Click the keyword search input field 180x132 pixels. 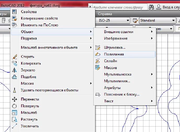tap(120, 7)
